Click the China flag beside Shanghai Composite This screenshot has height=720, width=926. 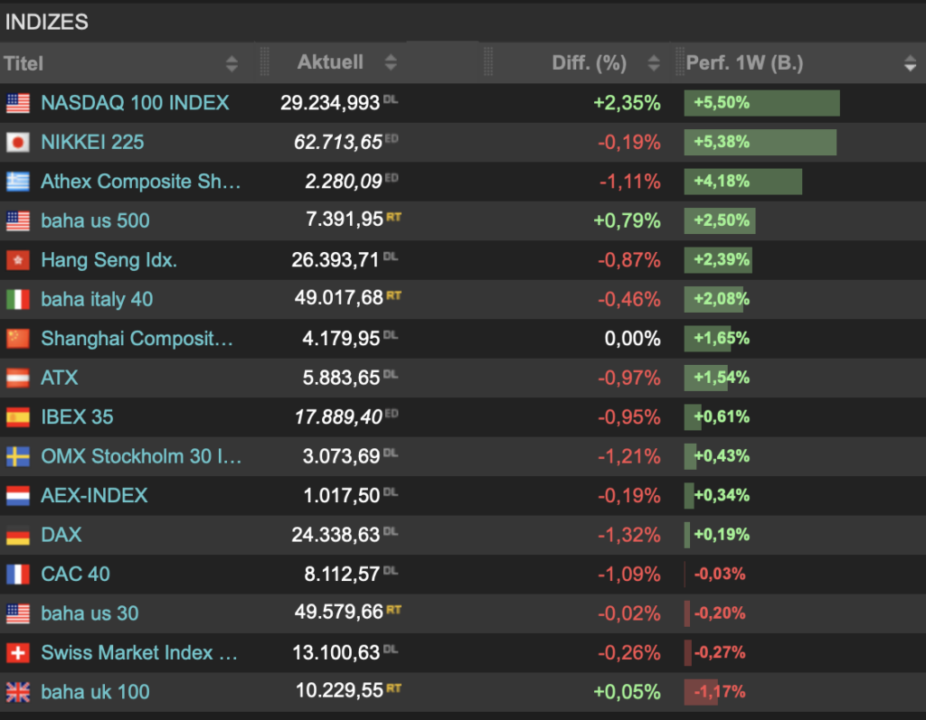click(18, 339)
